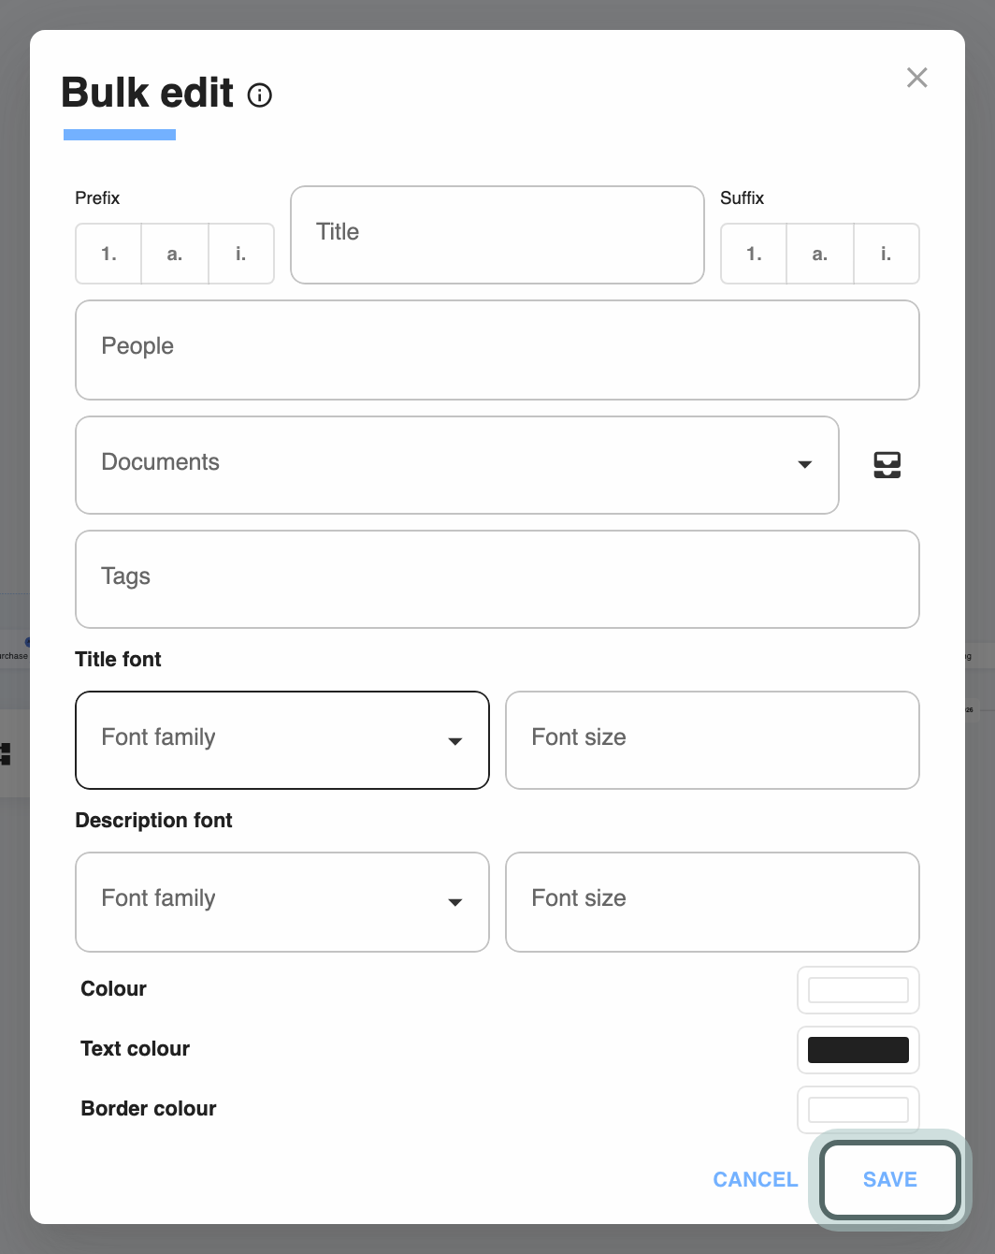The image size is (995, 1254).
Task: Open the black Text colour swatch
Action: [858, 1050]
